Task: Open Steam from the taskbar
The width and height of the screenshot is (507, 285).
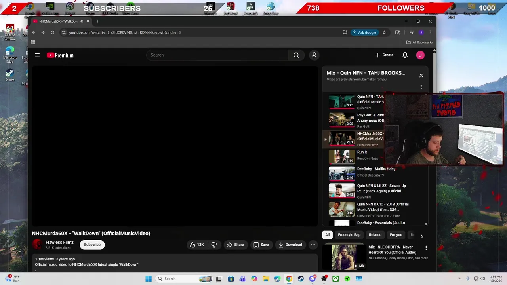Action: [301, 279]
